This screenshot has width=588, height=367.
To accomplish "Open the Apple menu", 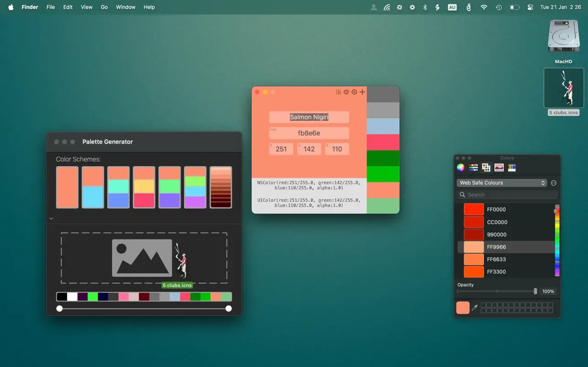I will [x=11, y=7].
